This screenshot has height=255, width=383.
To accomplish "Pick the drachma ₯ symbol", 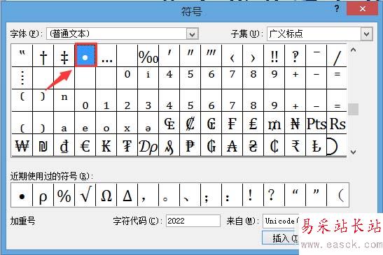I will point(148,145).
